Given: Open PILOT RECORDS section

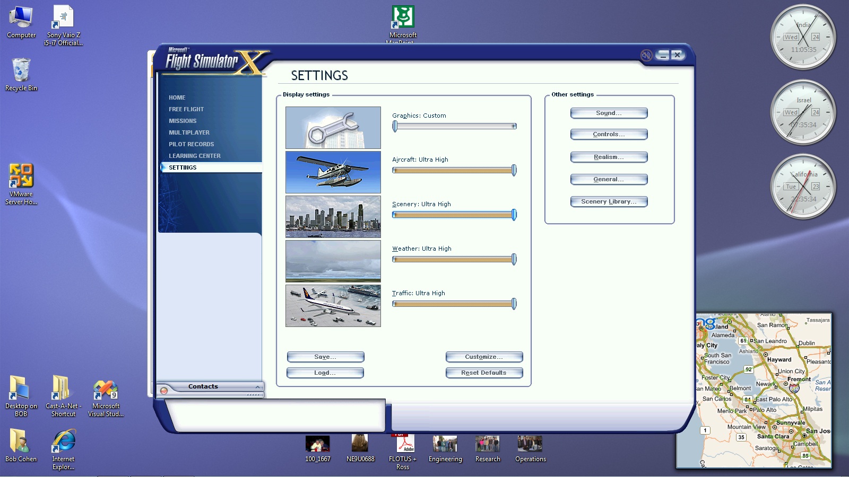Looking at the screenshot, I should pyautogui.click(x=192, y=144).
